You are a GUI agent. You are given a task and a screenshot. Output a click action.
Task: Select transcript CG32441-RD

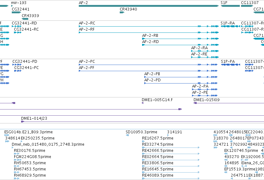pos(17,26)
